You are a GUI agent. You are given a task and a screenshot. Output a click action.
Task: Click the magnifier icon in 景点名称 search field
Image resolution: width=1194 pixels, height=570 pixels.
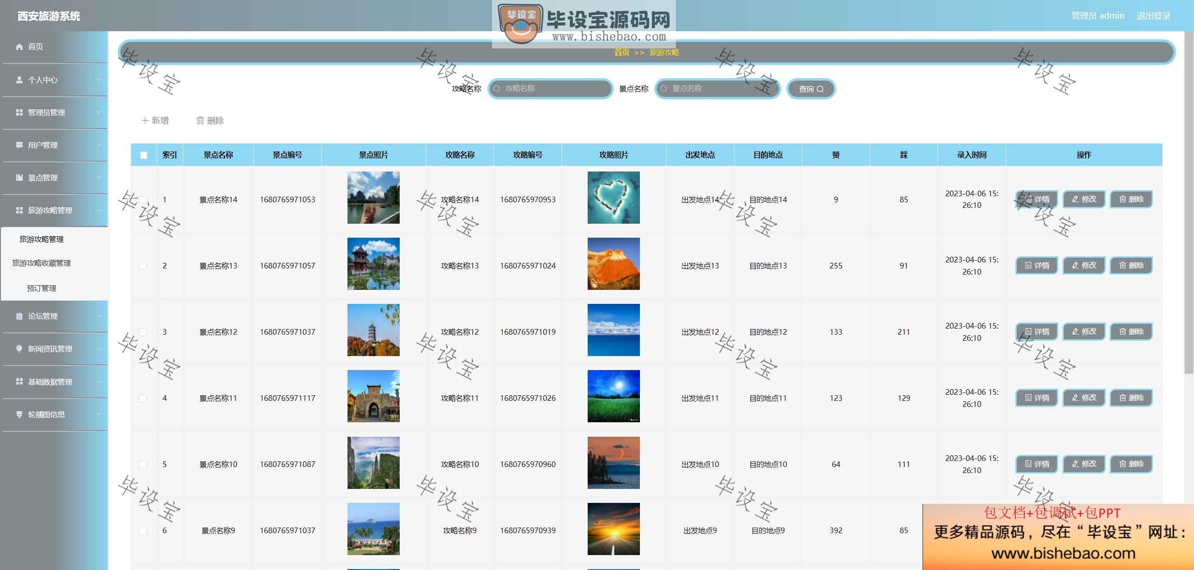(x=664, y=89)
